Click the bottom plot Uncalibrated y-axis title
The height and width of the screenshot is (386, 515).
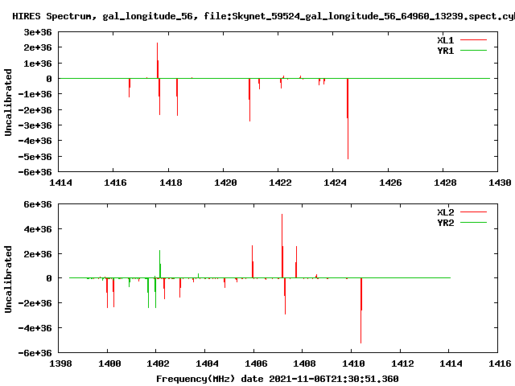(x=8, y=279)
